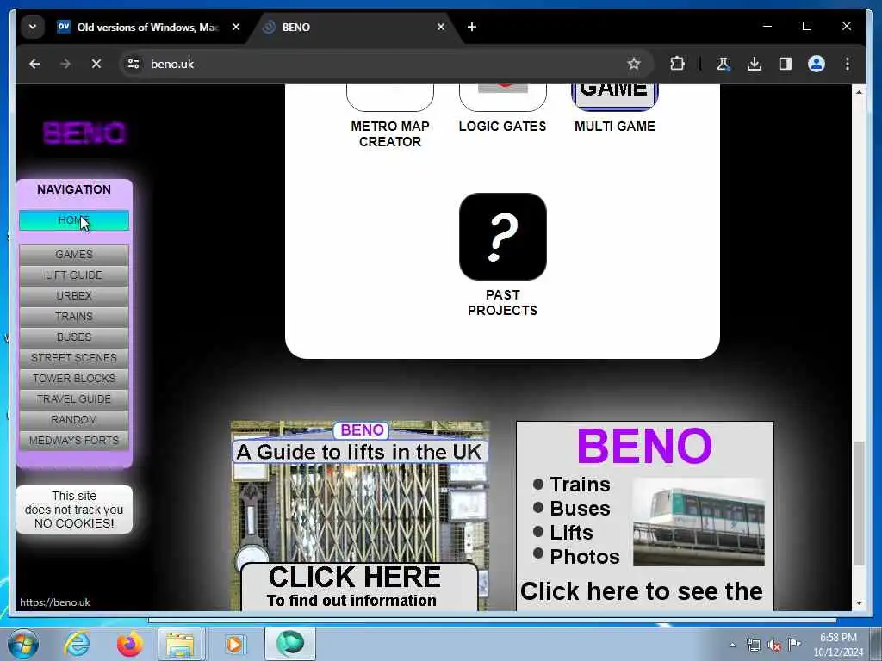Open the Past Projects question mark icon
This screenshot has height=661, width=882.
[x=502, y=237]
